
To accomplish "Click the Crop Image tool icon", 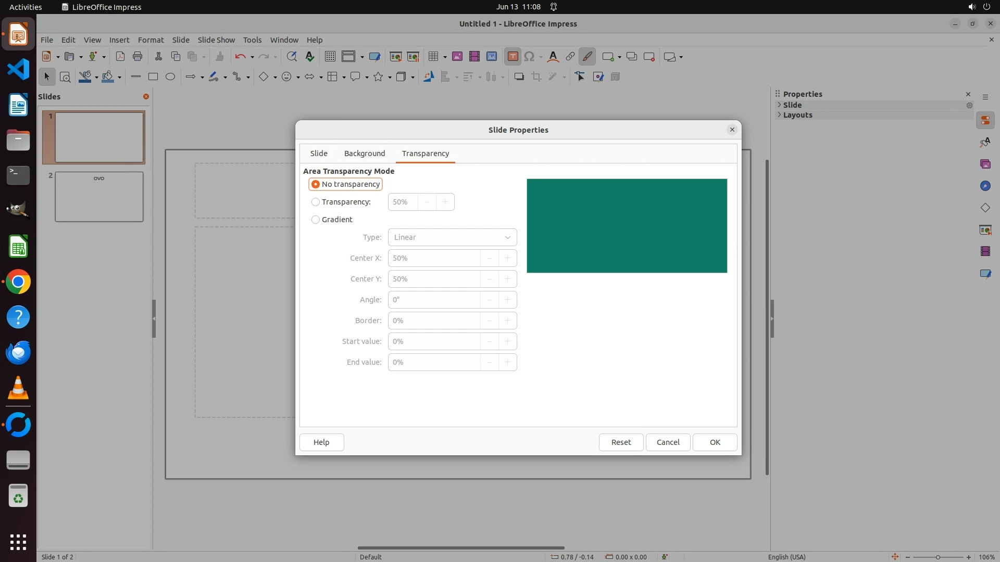I will point(536,77).
